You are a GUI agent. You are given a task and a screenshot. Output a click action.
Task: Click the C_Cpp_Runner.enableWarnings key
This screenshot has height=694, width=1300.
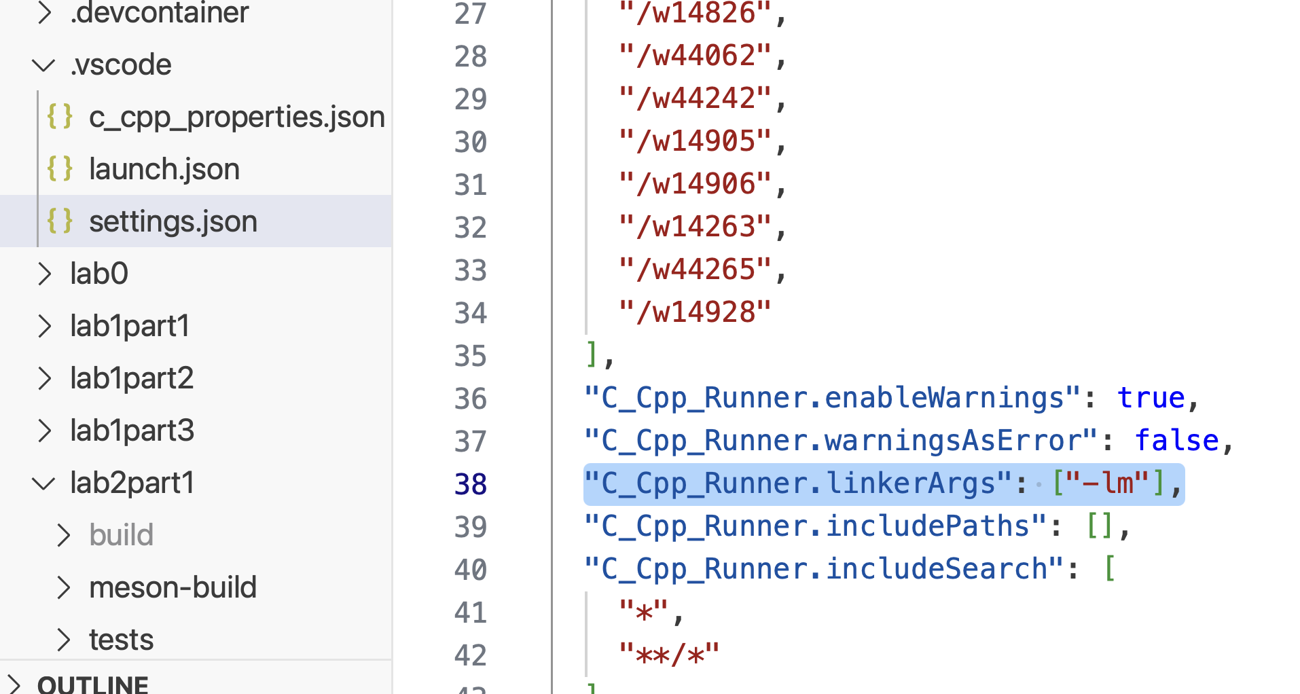tap(832, 398)
